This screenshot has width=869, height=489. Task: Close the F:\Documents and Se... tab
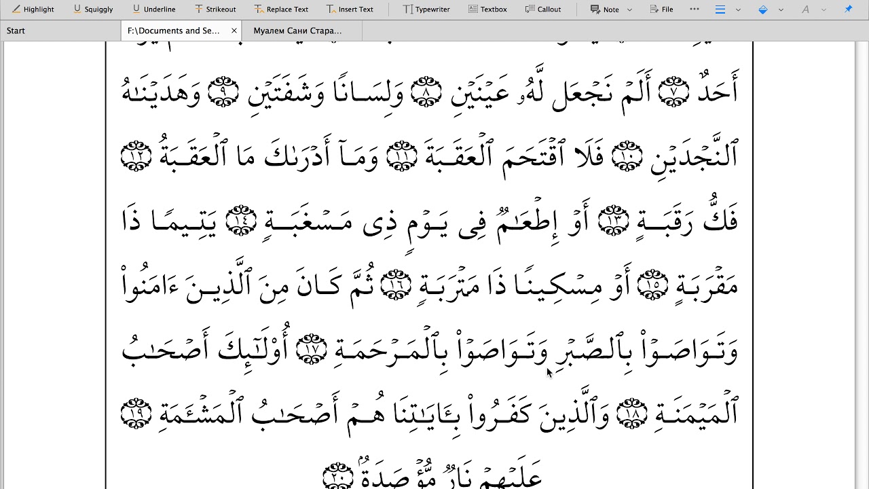point(234,31)
